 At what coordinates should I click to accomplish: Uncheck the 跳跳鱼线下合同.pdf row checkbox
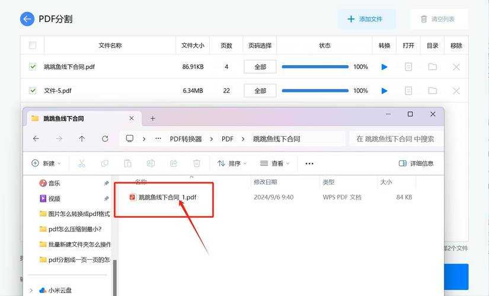[33, 66]
